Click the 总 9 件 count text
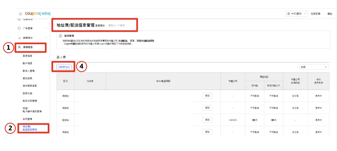This screenshot has width=337, height=151. [61, 57]
